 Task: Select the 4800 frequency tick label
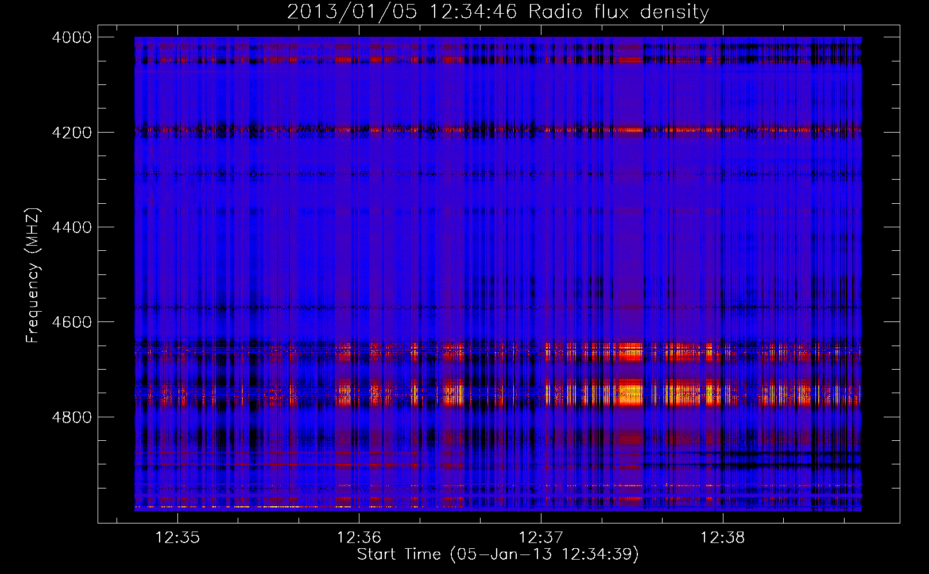click(72, 417)
